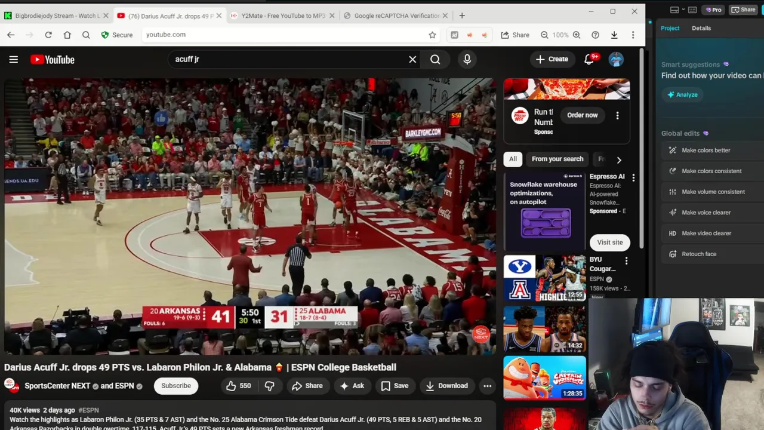
Task: Click the SportsCenter NEXT channel name
Action: [57, 386]
